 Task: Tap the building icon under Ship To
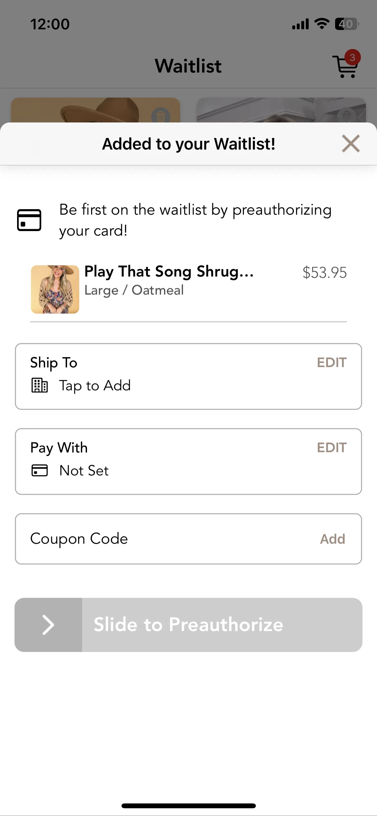(40, 385)
